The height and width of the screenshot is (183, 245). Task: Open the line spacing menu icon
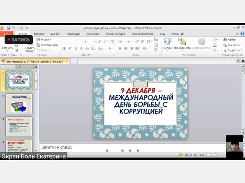[x=149, y=42]
